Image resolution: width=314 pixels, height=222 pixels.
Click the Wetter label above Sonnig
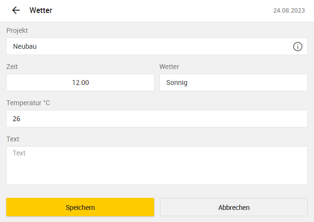click(x=169, y=67)
